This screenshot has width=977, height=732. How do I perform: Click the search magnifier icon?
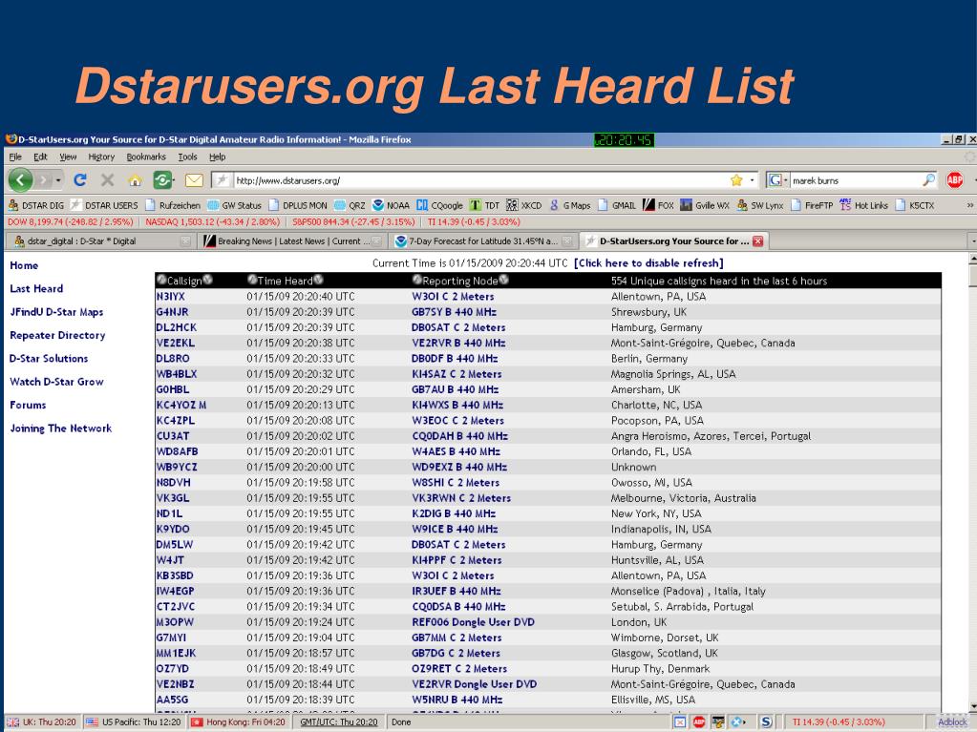click(928, 180)
